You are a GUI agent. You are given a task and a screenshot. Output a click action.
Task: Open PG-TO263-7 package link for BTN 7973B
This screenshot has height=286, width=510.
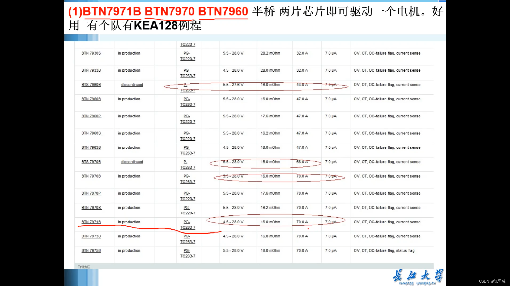point(188,239)
